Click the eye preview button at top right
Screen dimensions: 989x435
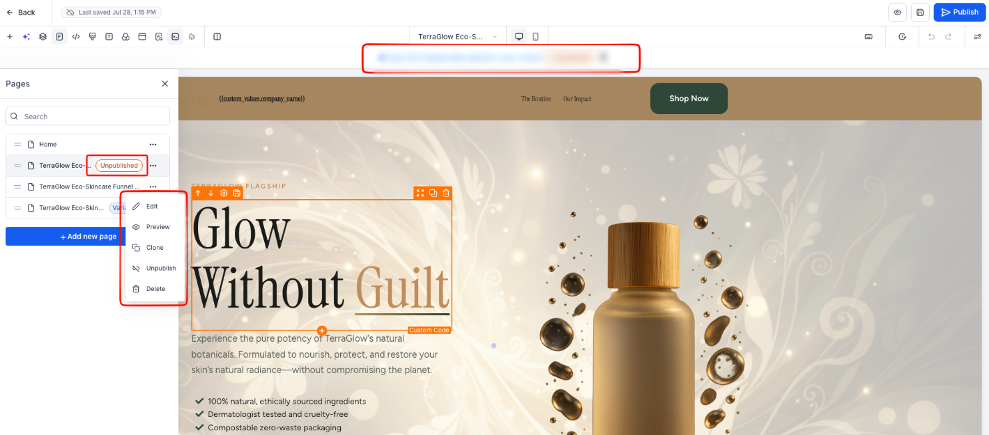pos(898,12)
